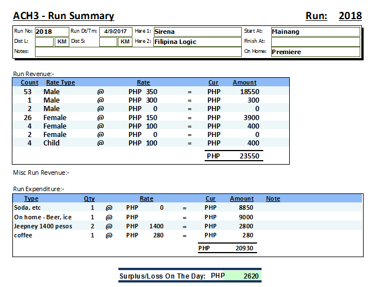Screen dimensions: 376x287
Task: Click the Rate Type column header
Action: pyautogui.click(x=60, y=82)
